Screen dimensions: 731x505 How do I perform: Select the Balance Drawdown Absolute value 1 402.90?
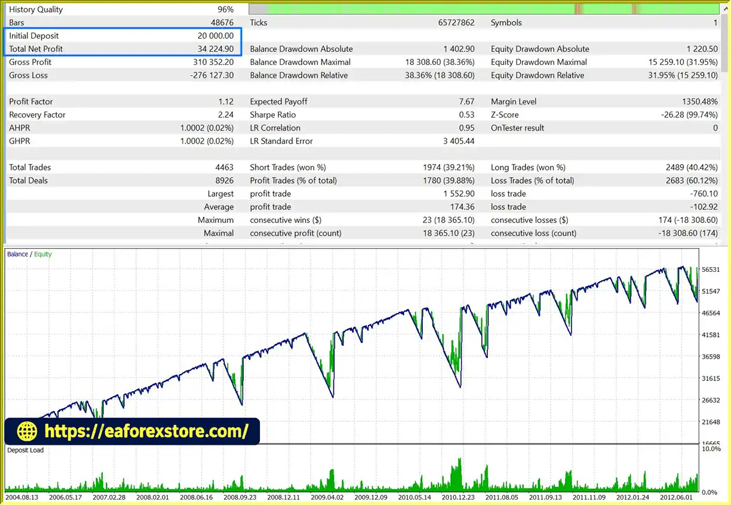coord(459,49)
